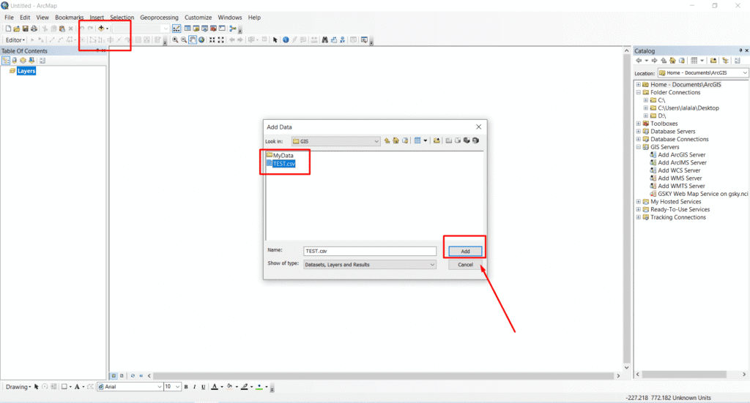The width and height of the screenshot is (750, 403).
Task: Click the Add button
Action: tap(465, 251)
